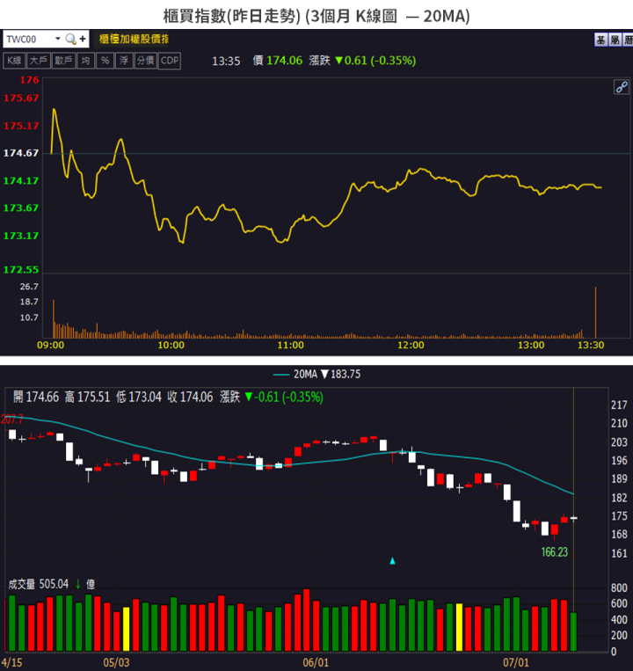This screenshot has width=633, height=671.
Task: Click inside the TWC00 symbol input field
Action: point(26,40)
